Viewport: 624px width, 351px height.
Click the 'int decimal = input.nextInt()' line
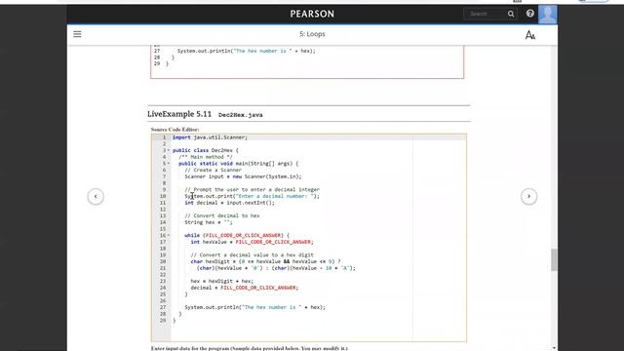230,203
